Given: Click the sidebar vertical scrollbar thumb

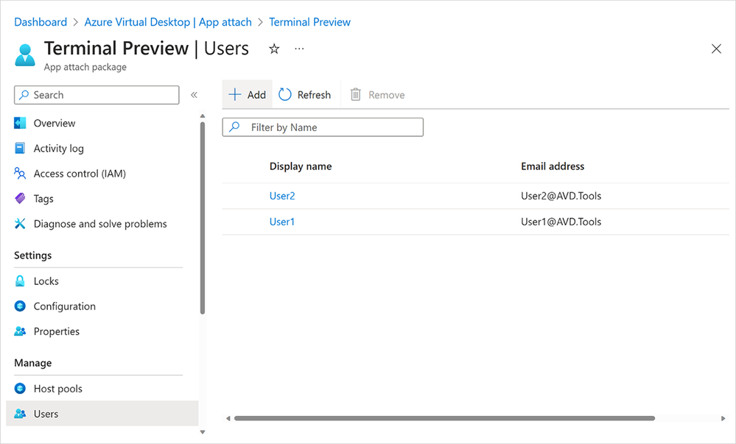Looking at the screenshot, I should click(x=203, y=218).
